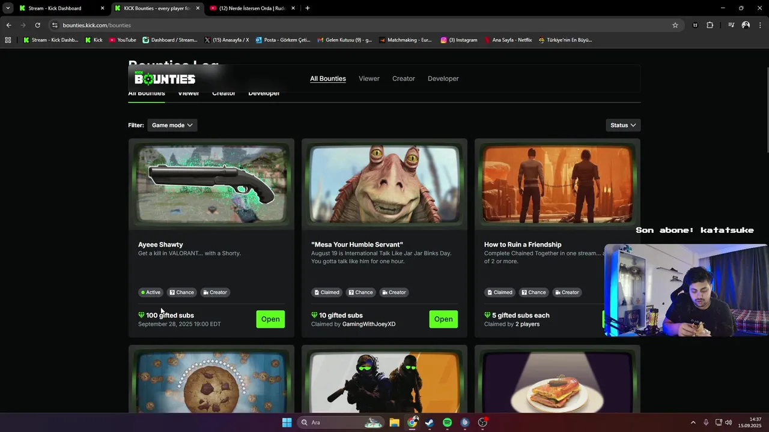
Task: Click the Active tag on Ayeee Shawty
Action: point(151,292)
